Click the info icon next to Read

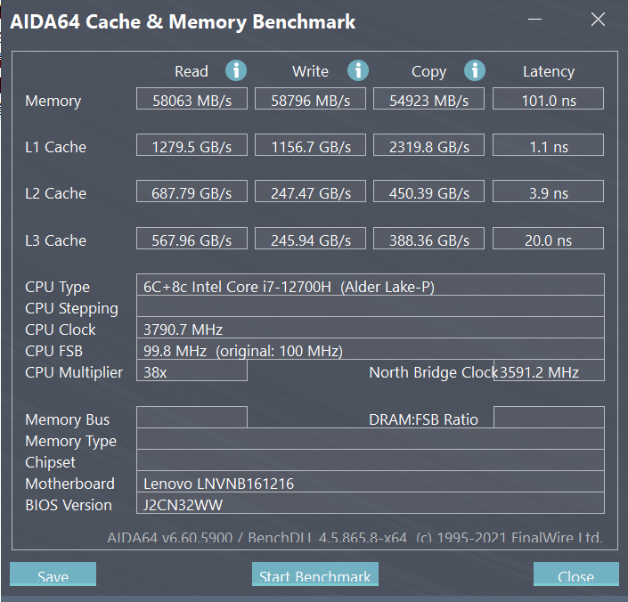point(236,71)
